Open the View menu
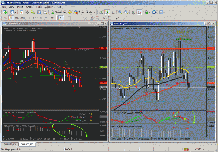 tap(11, 7)
